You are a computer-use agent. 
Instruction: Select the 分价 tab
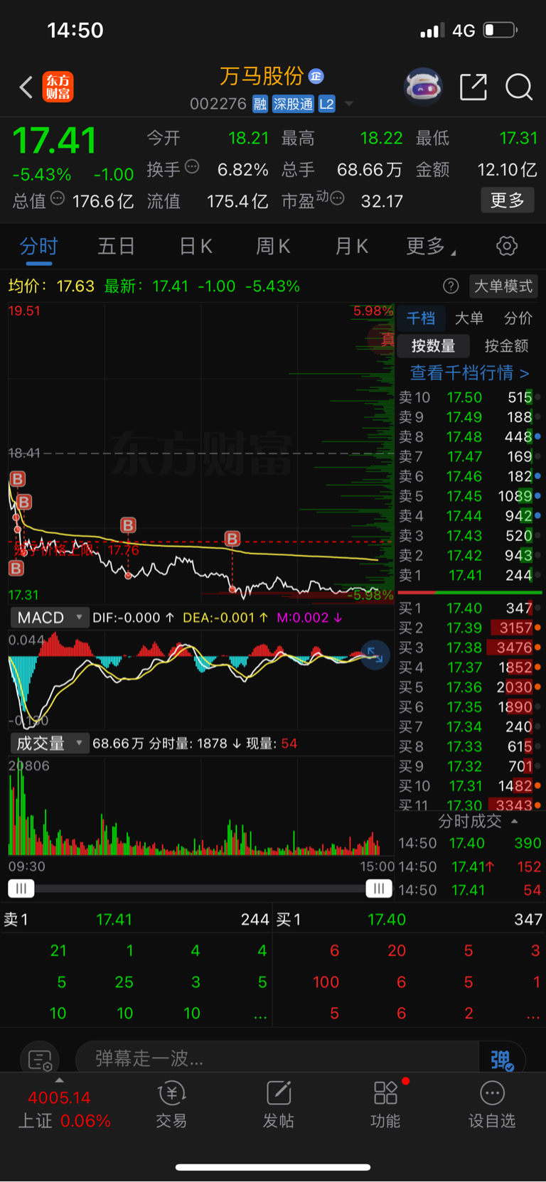click(518, 318)
